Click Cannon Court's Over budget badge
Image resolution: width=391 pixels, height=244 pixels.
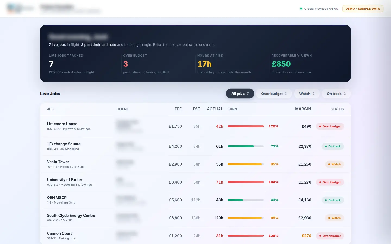point(330,236)
